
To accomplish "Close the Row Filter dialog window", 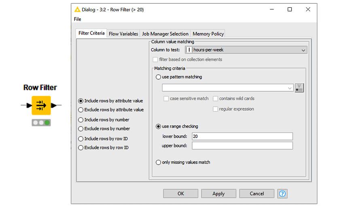I will [308, 9].
